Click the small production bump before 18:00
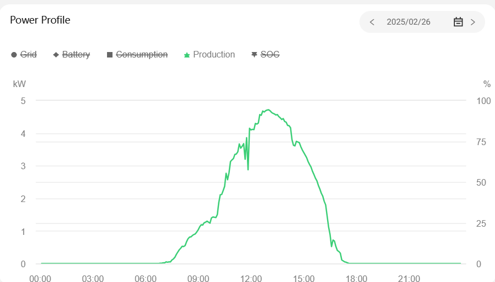 [333, 240]
